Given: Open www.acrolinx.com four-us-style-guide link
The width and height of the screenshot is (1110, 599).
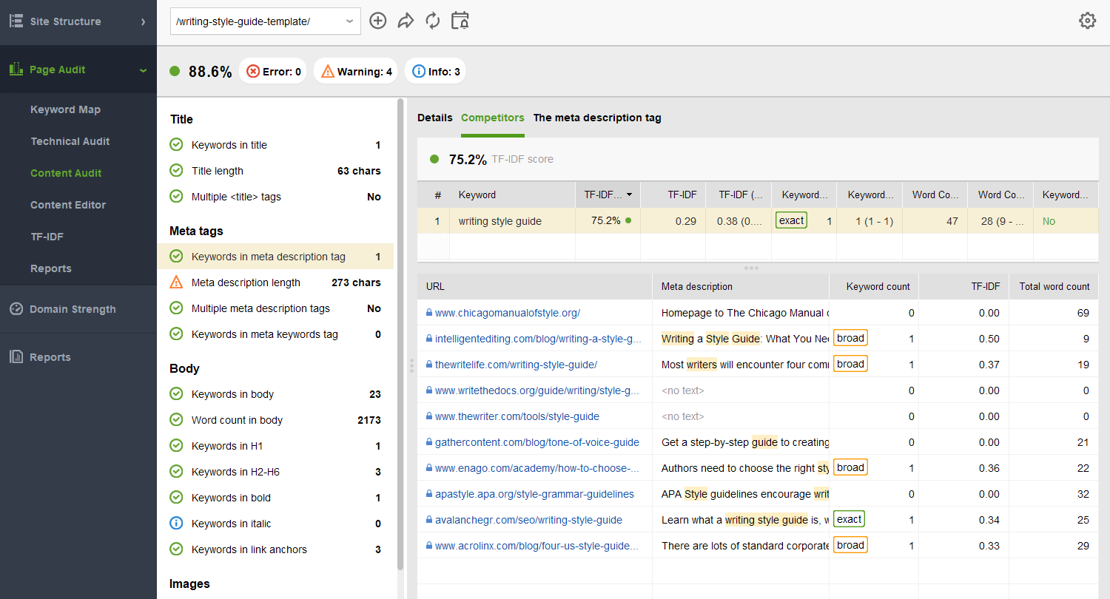Looking at the screenshot, I should 536,546.
